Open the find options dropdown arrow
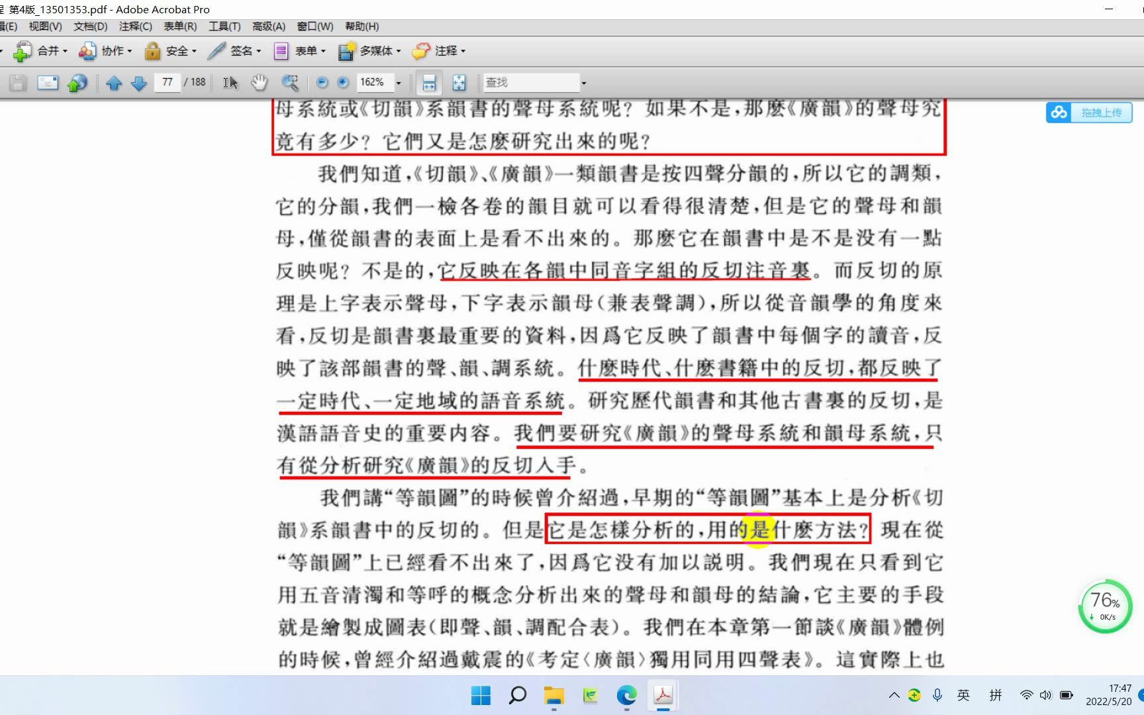The height and width of the screenshot is (715, 1144). 584,83
